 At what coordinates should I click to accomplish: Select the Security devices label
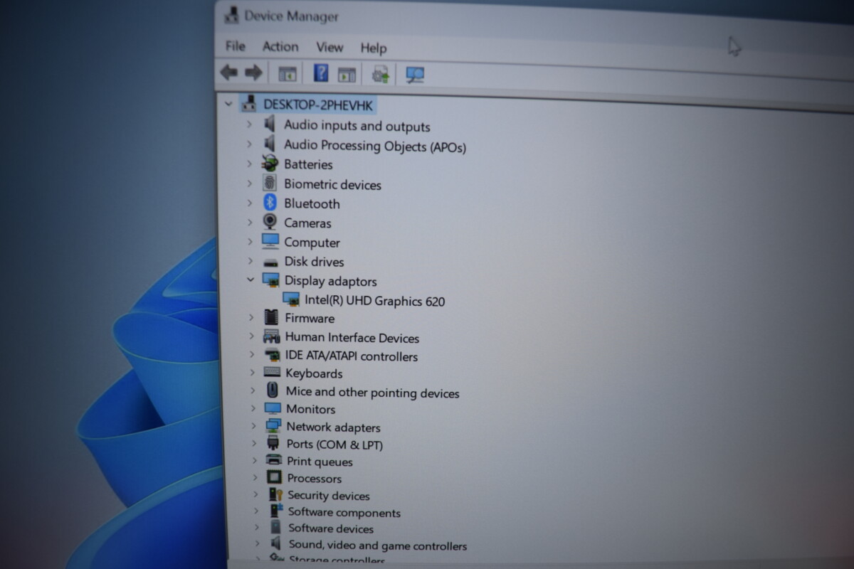pyautogui.click(x=329, y=496)
